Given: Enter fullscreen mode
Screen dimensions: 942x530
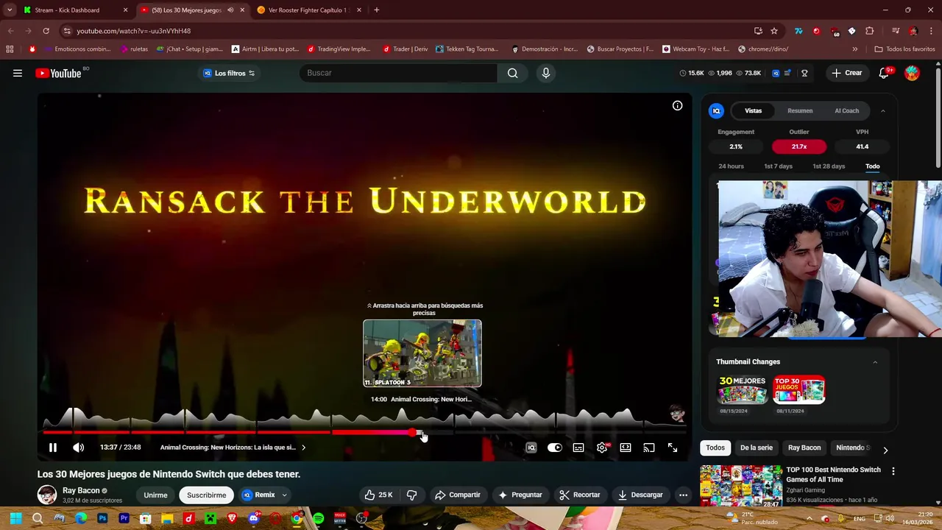Looking at the screenshot, I should click(673, 448).
